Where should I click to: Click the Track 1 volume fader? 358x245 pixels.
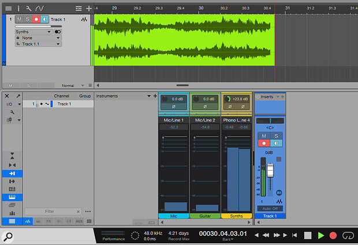click(270, 170)
